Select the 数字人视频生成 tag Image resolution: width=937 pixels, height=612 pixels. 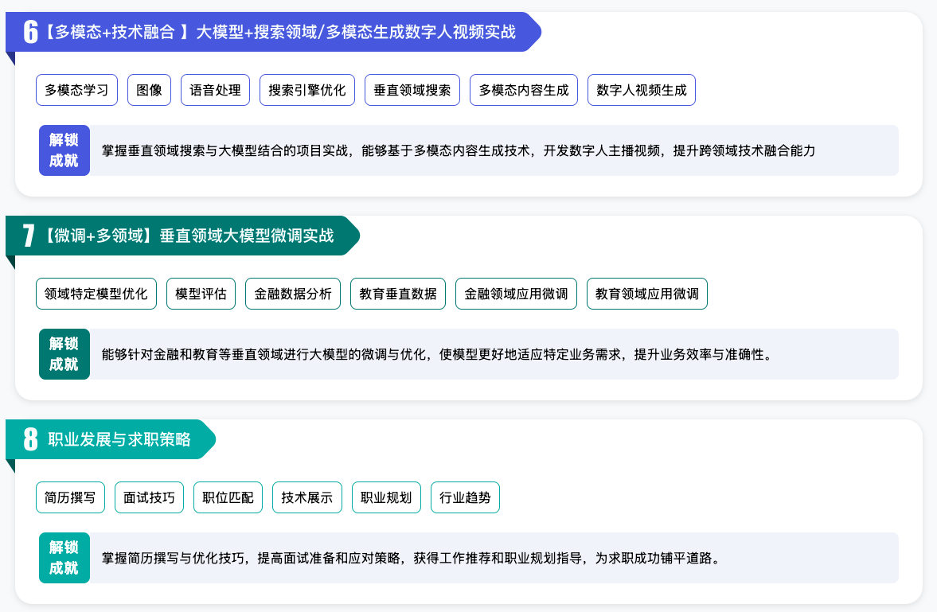coord(641,90)
